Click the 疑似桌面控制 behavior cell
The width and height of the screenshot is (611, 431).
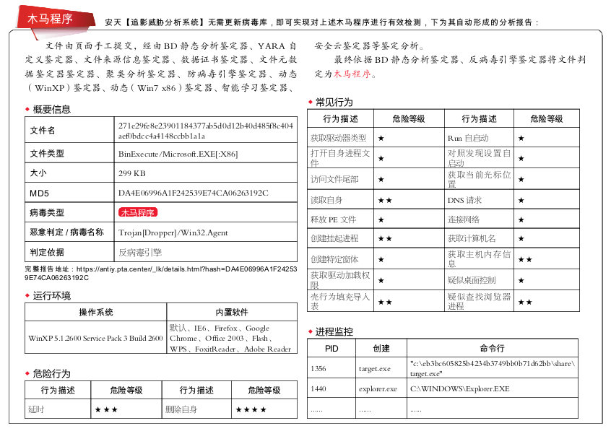480,280
